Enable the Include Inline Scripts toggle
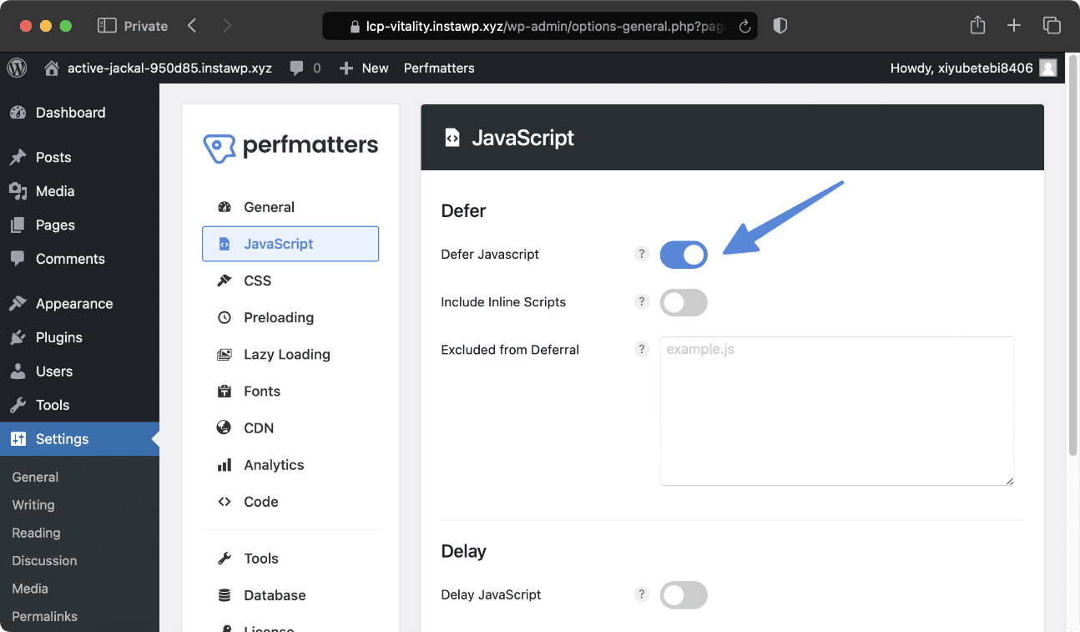The image size is (1080, 632). (684, 302)
